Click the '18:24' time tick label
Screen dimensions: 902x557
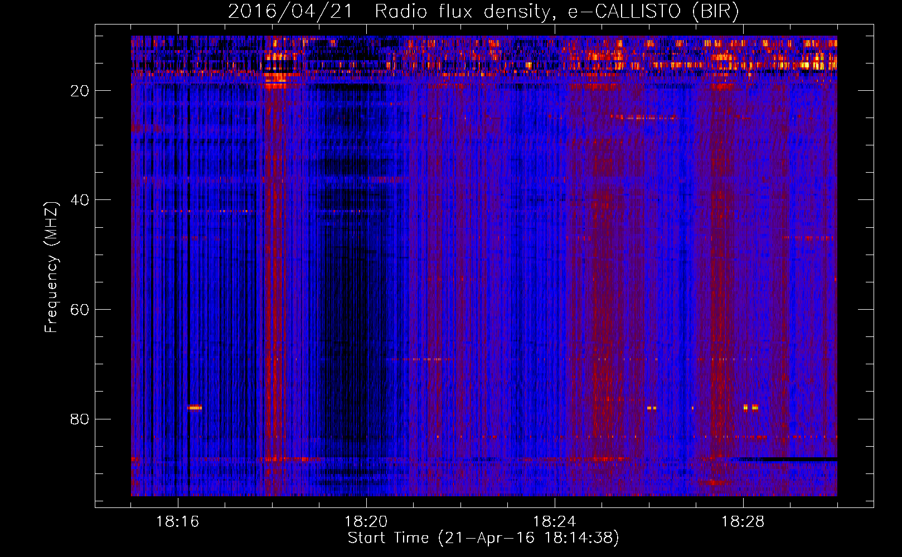click(555, 522)
